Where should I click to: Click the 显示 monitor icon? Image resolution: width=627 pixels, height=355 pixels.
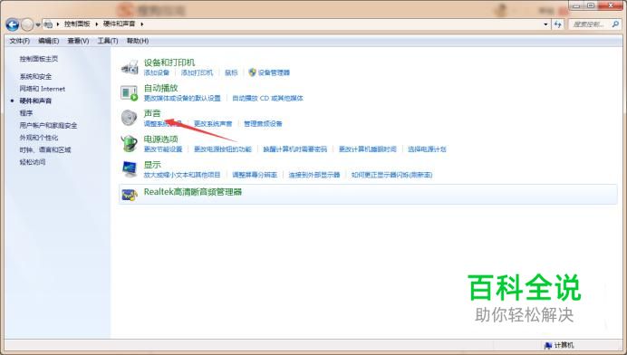130,169
